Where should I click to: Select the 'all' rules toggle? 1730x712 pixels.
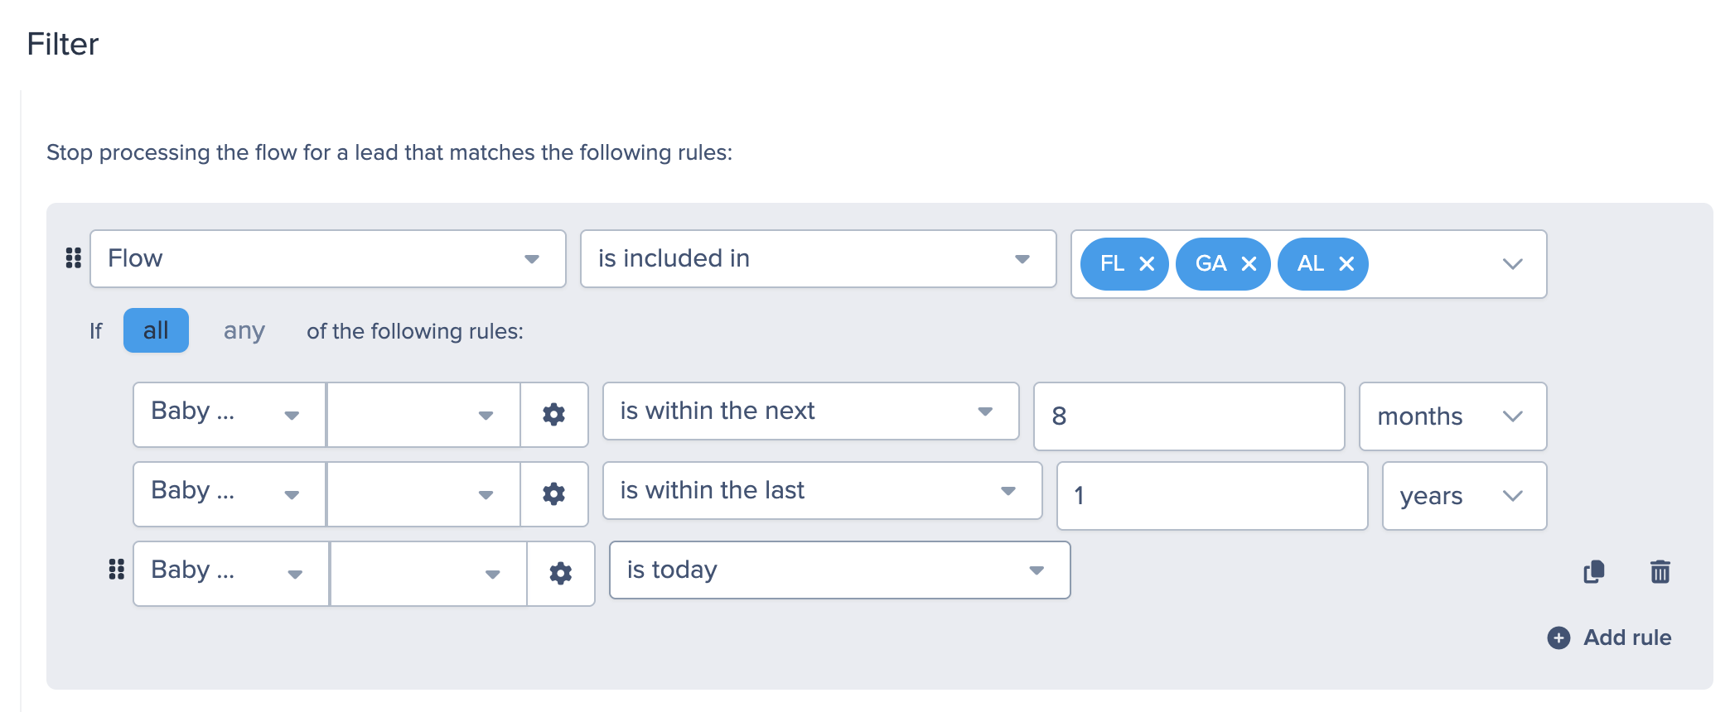[x=156, y=330]
